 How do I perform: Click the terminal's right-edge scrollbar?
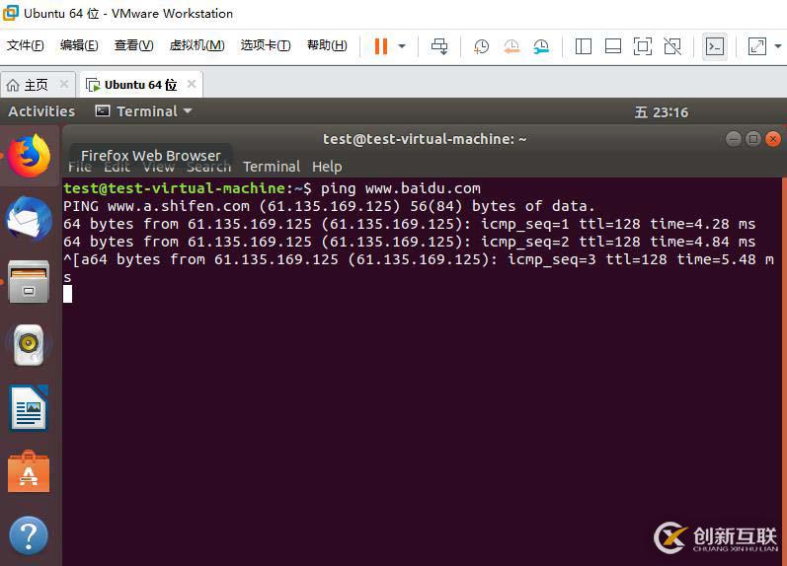coord(784,372)
